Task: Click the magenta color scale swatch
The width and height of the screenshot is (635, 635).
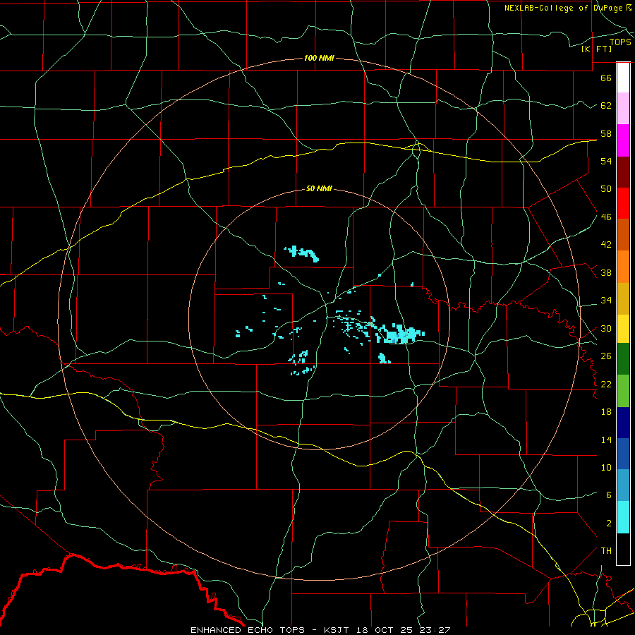Action: tap(623, 140)
